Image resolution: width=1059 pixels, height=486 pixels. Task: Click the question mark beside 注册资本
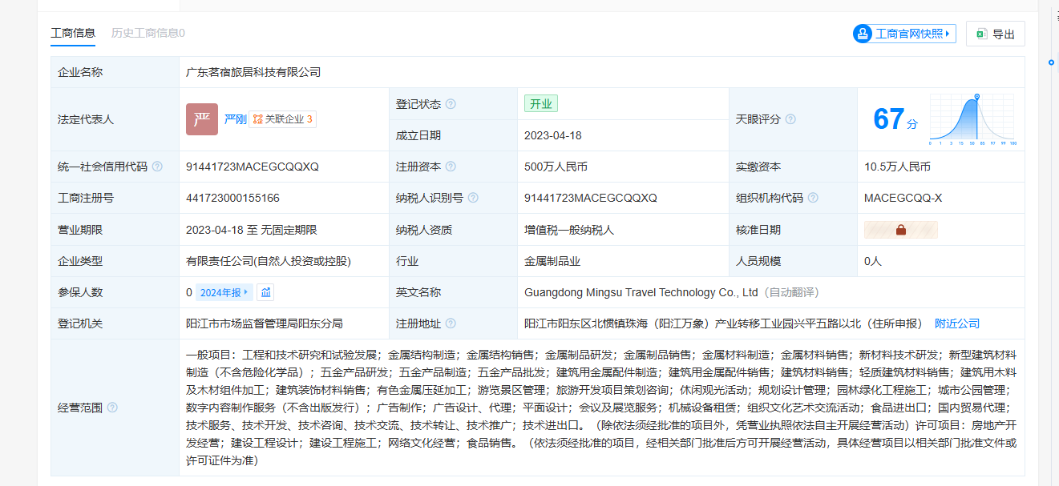click(451, 167)
